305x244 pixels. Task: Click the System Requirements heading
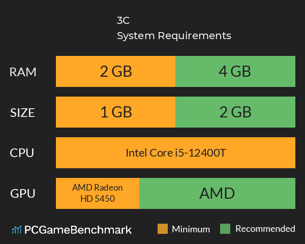pos(174,36)
